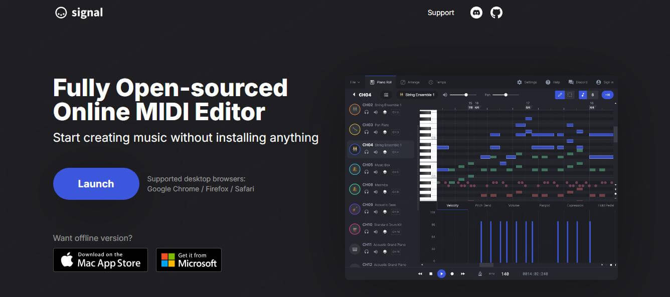
Task: Open the quantize value dropdown showing 8
Action: (594, 95)
